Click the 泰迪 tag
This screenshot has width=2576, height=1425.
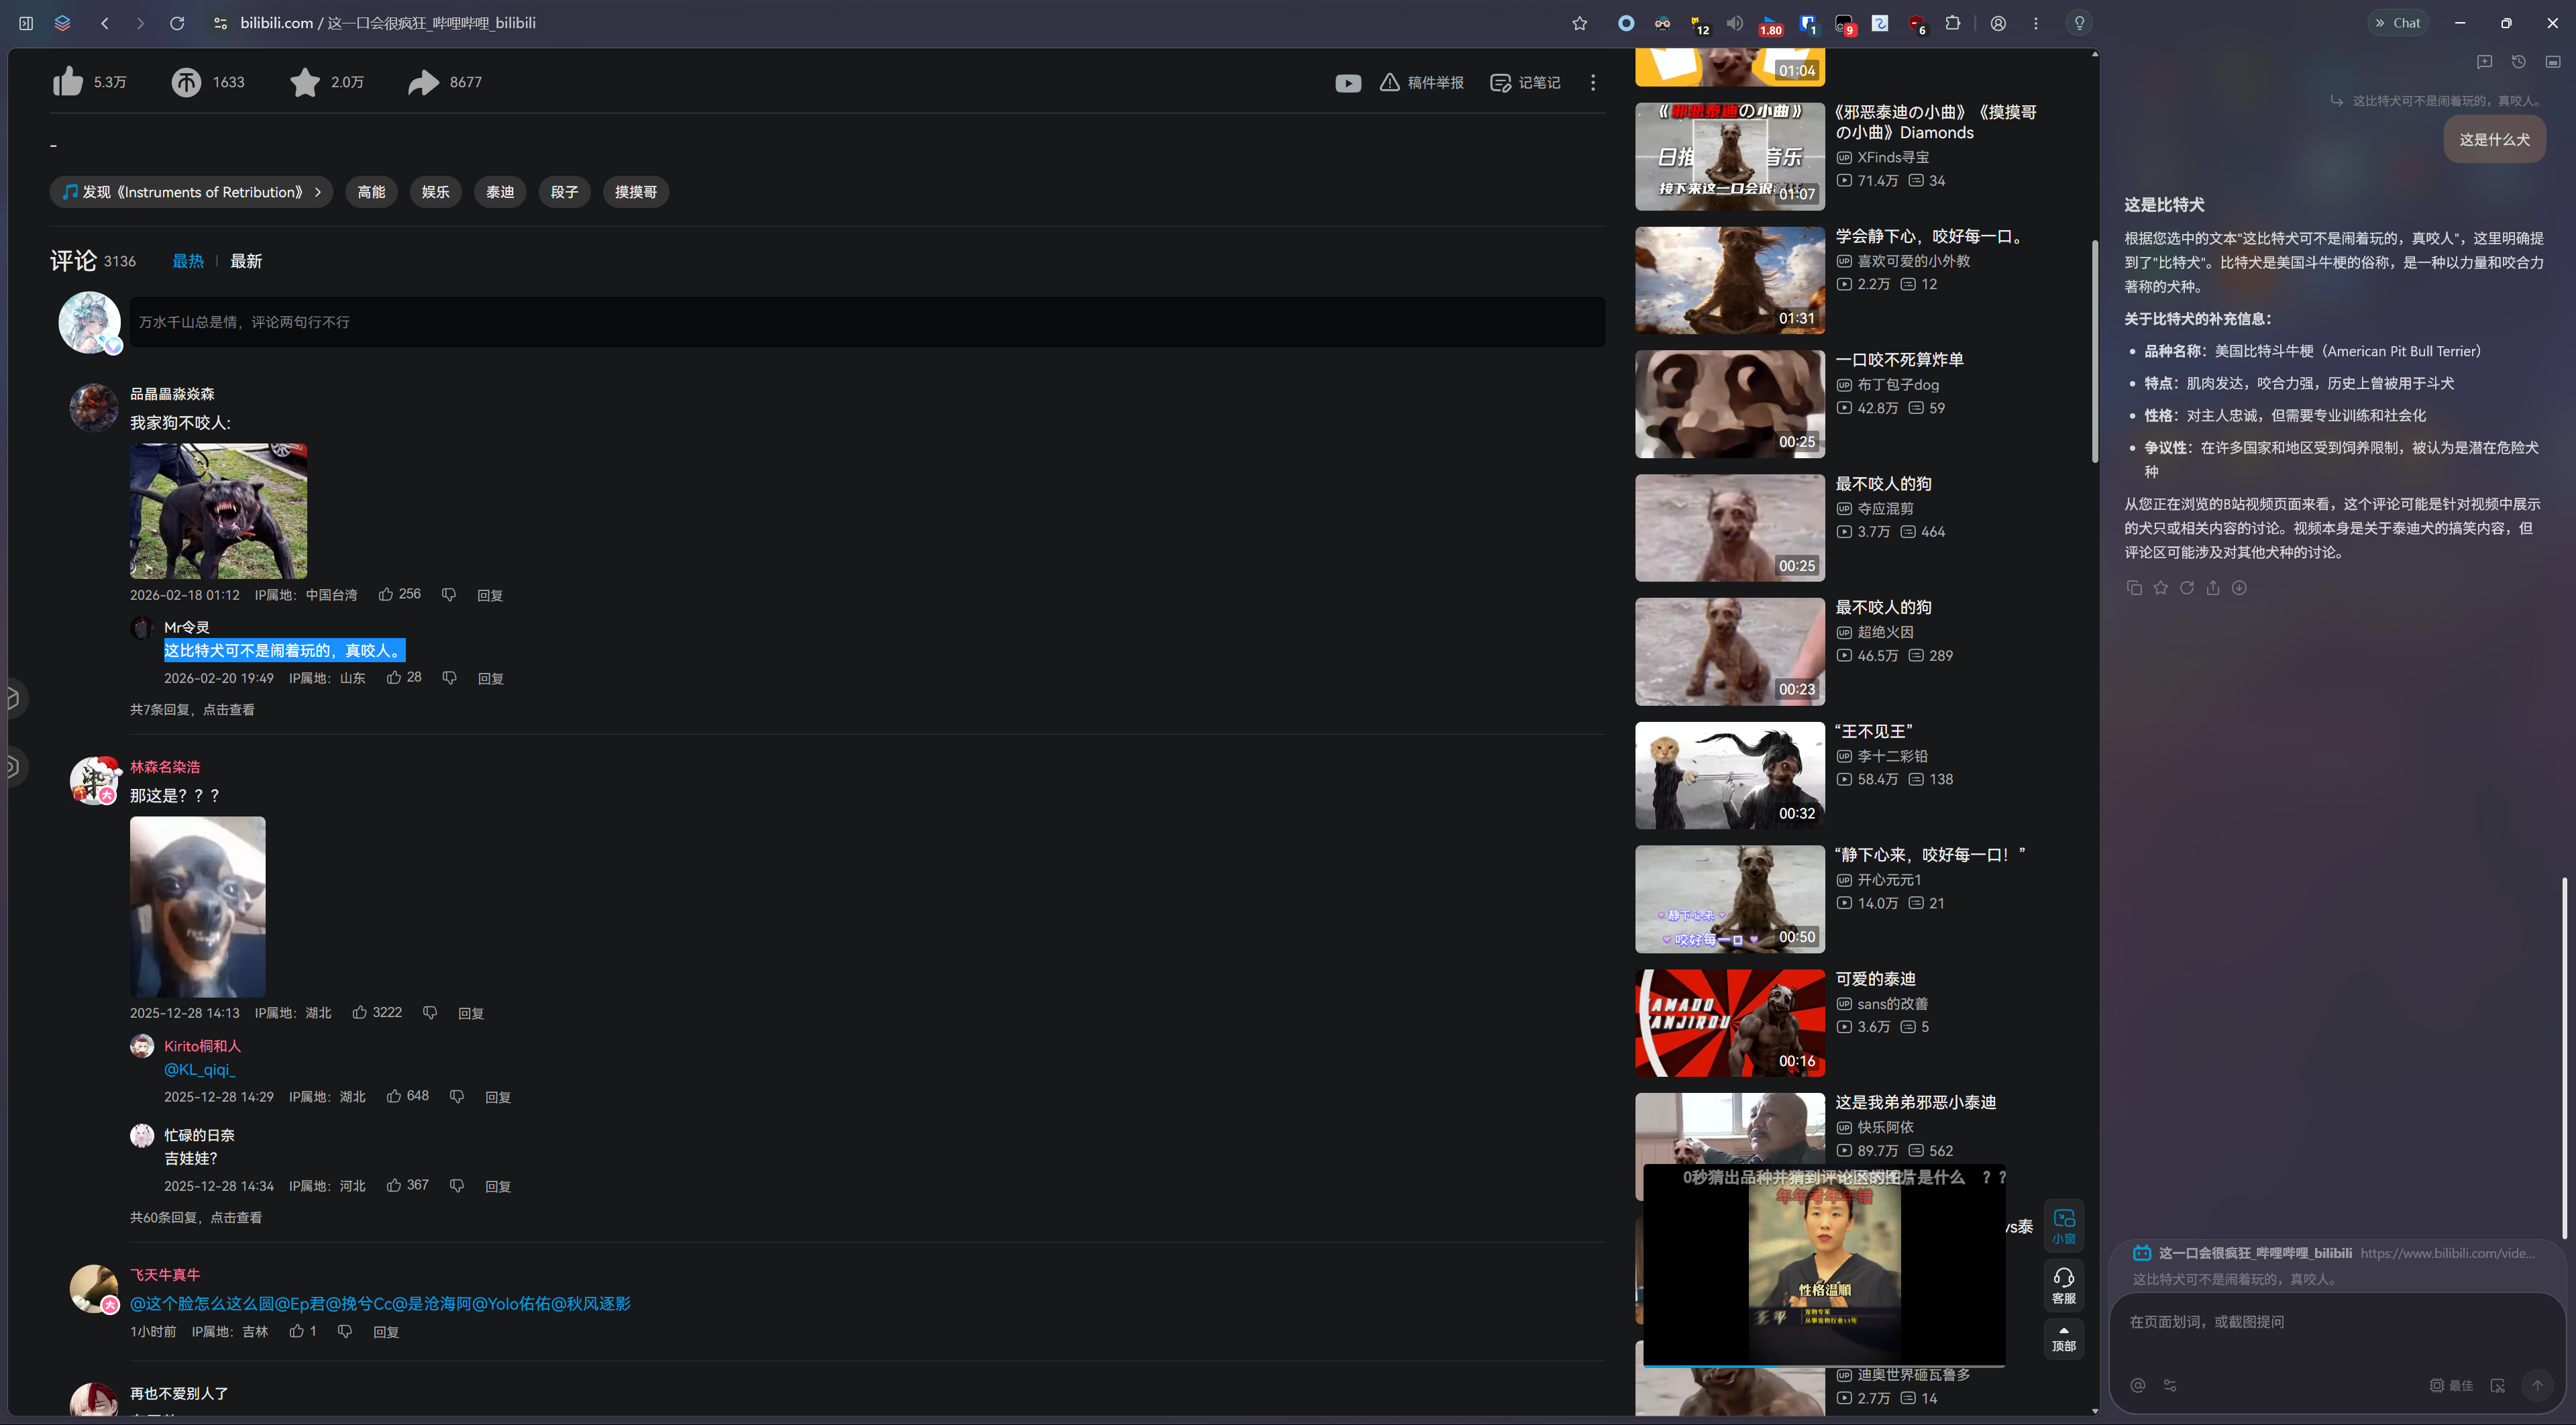point(500,192)
